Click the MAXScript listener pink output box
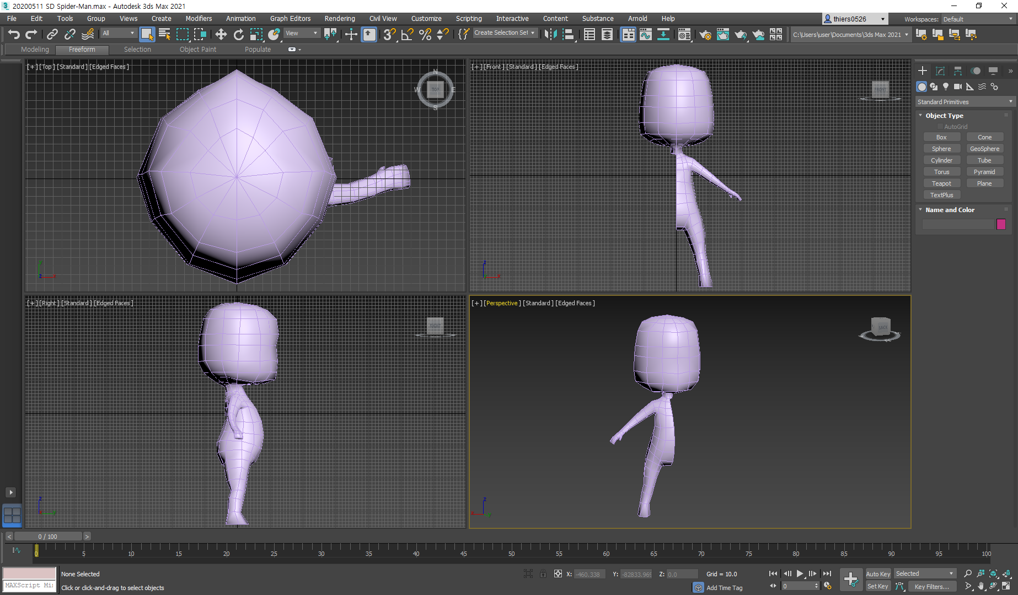Viewport: 1018px width, 595px height. 30,574
